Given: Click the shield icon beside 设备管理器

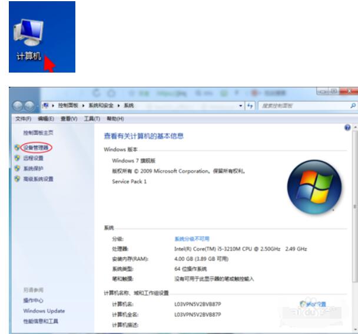Looking at the screenshot, I should pos(17,148).
